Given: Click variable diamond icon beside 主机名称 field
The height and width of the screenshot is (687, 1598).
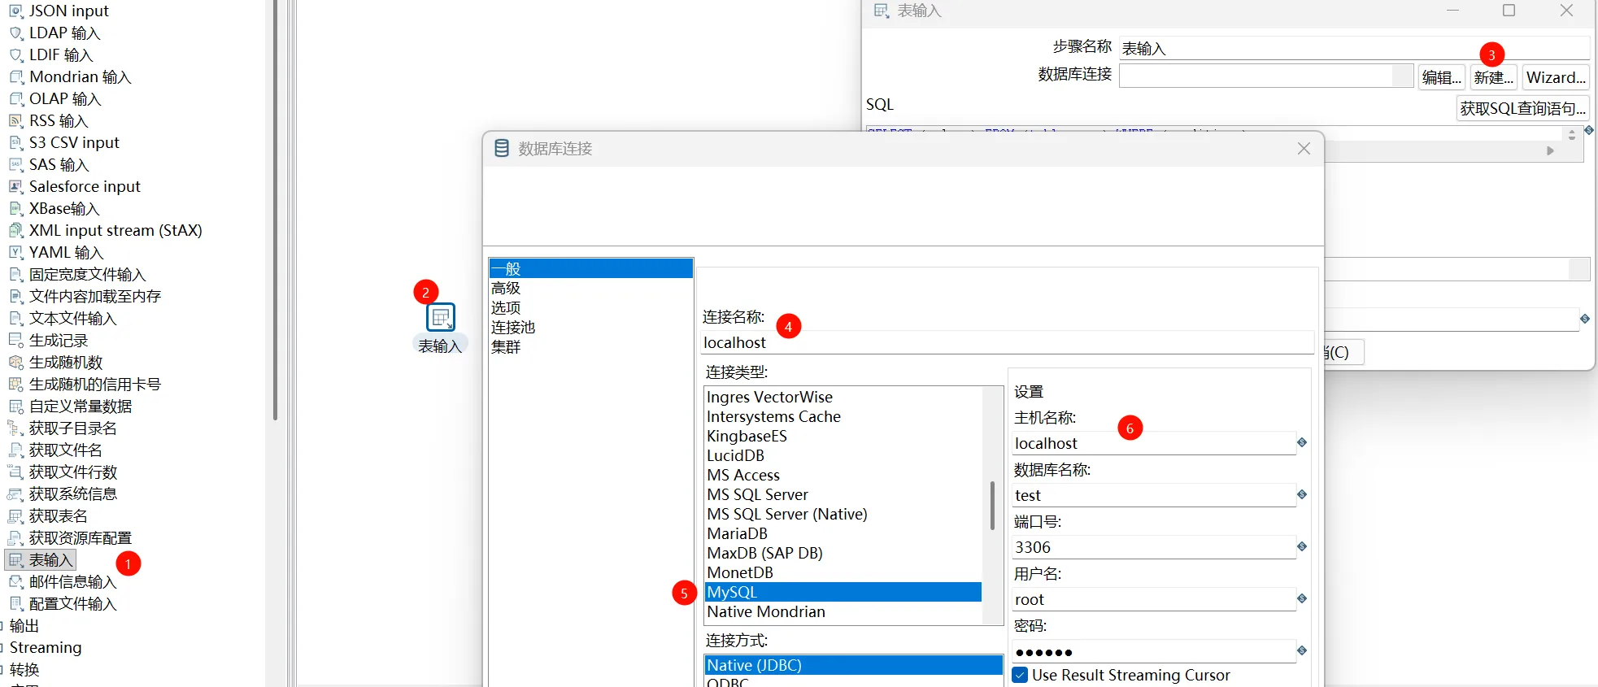Looking at the screenshot, I should coord(1302,442).
